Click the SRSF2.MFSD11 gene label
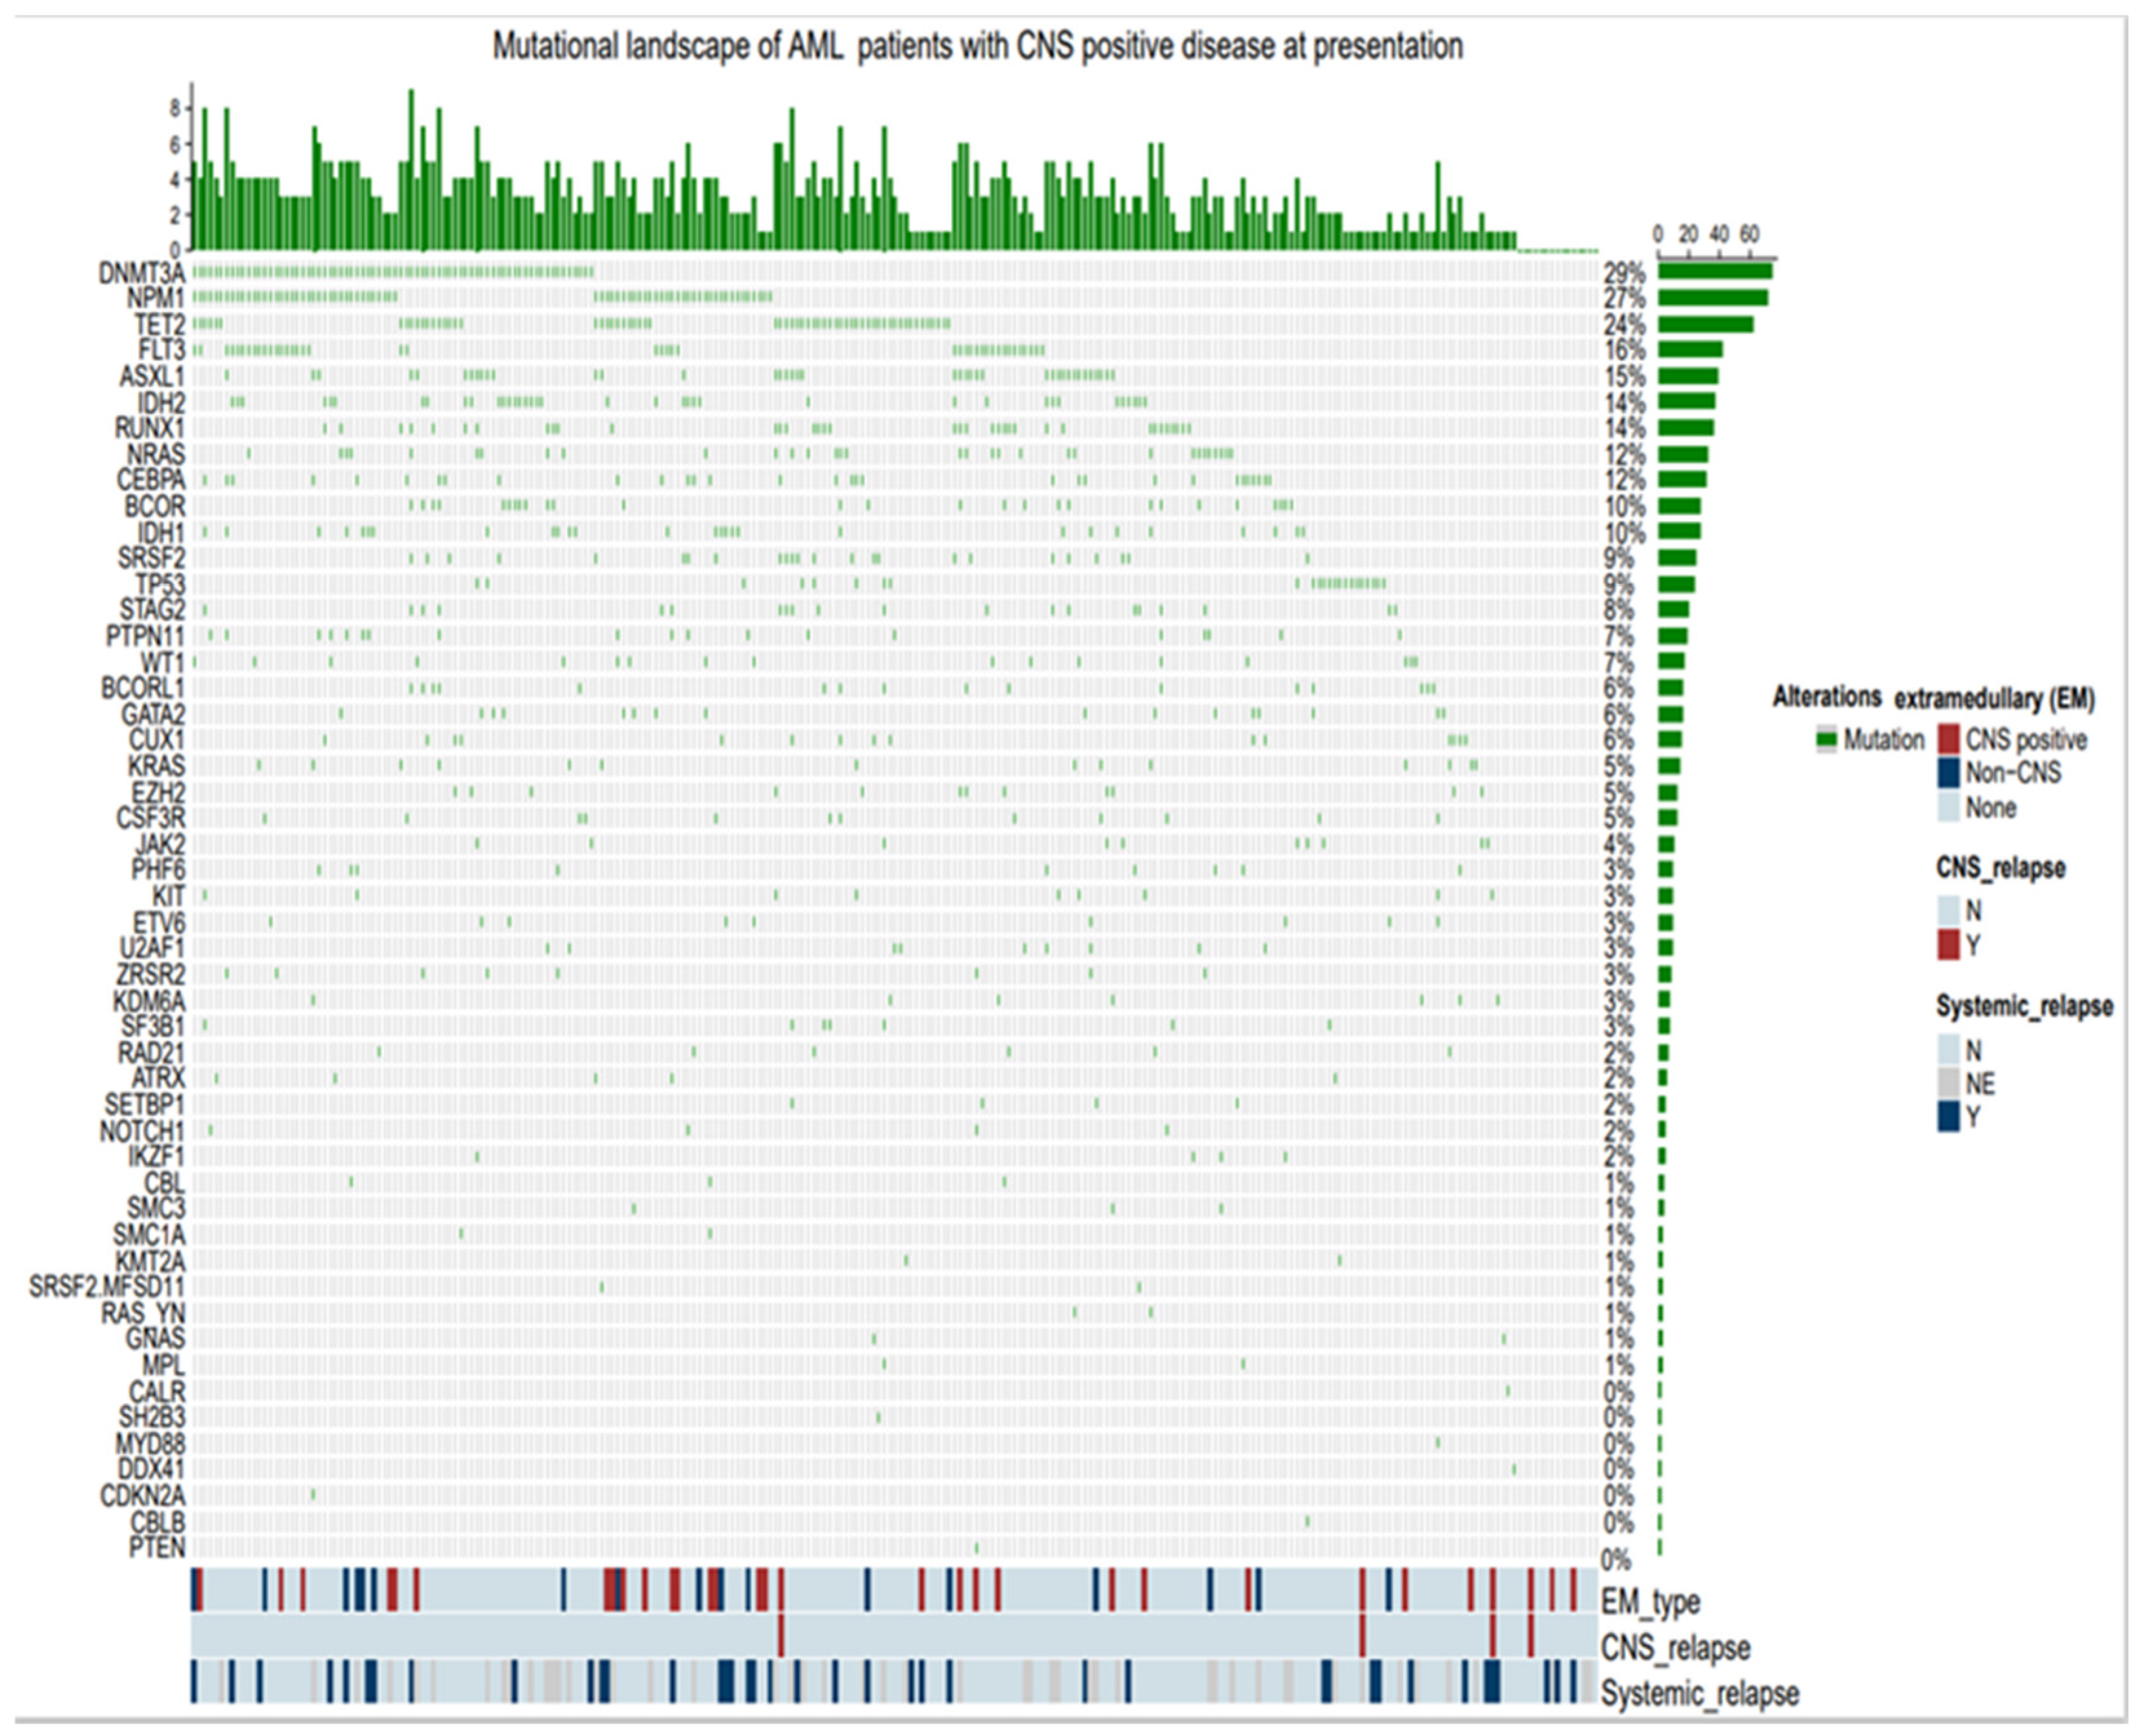The image size is (2146, 1736). coord(107,1286)
